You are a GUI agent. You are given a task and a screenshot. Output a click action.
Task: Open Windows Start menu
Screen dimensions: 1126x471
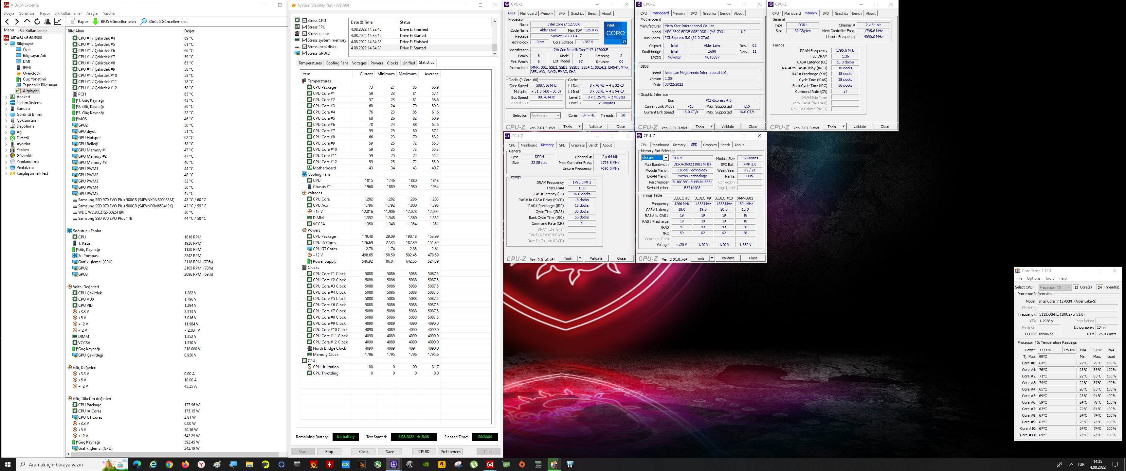coord(8,464)
